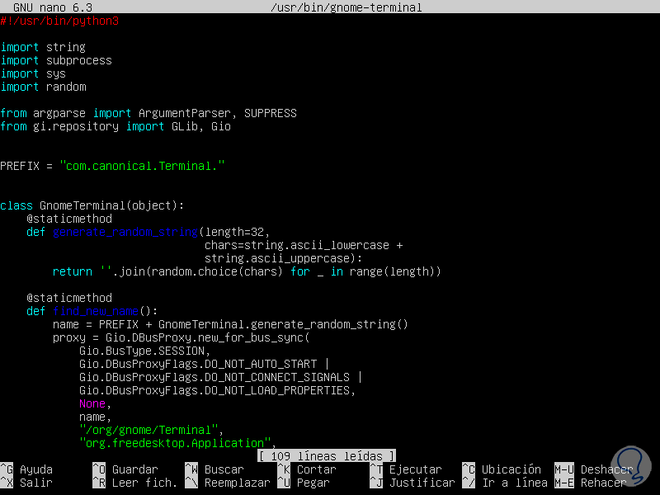The image size is (660, 495).
Task: Click the "org.freedesktop.Application" string
Action: [x=175, y=443]
